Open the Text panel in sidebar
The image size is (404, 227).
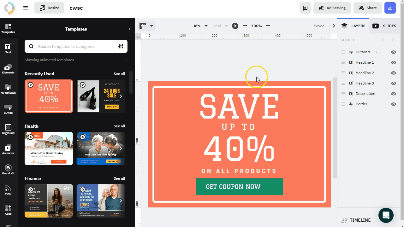click(8, 48)
